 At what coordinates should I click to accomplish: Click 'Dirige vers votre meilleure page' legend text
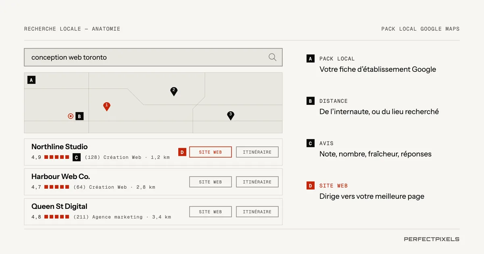[x=372, y=196]
